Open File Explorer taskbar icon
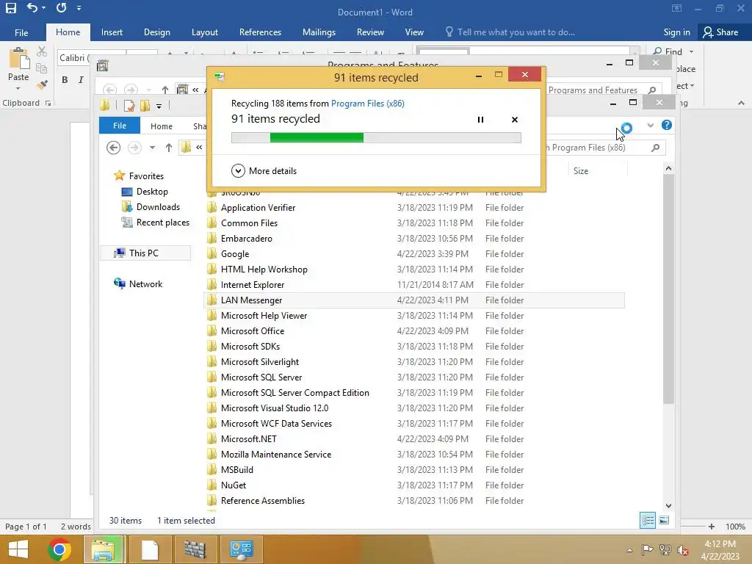752x564 pixels. [104, 549]
